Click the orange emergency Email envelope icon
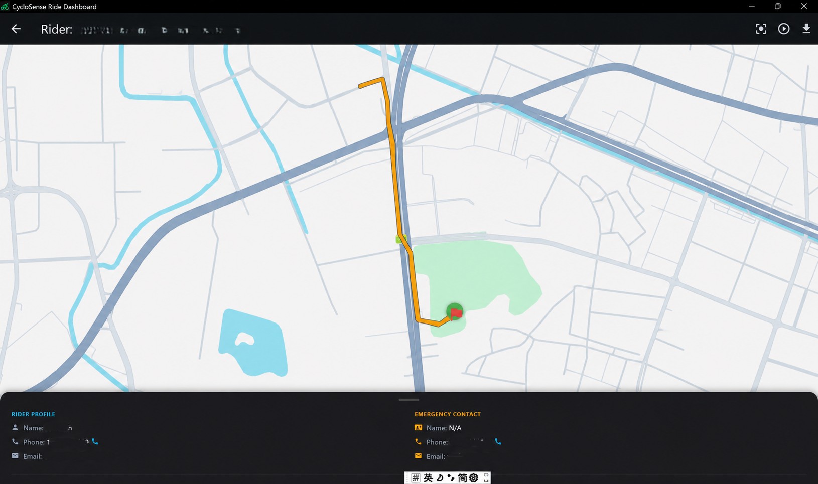This screenshot has width=818, height=484. pyautogui.click(x=418, y=456)
